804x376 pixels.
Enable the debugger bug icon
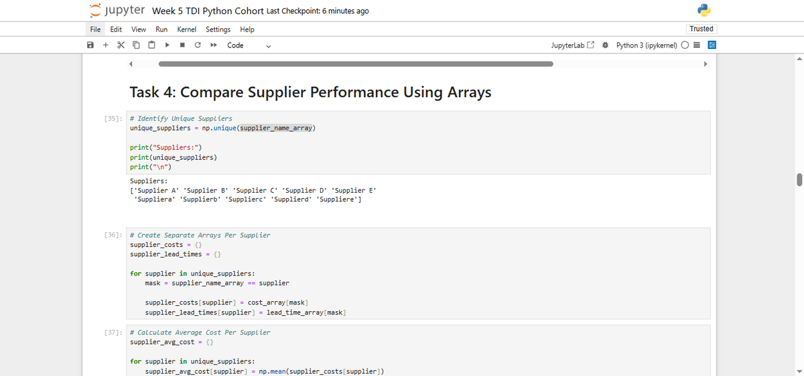coord(606,45)
